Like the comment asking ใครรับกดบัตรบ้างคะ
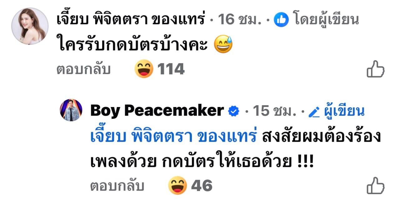This screenshot has width=400, height=210. [x=375, y=69]
